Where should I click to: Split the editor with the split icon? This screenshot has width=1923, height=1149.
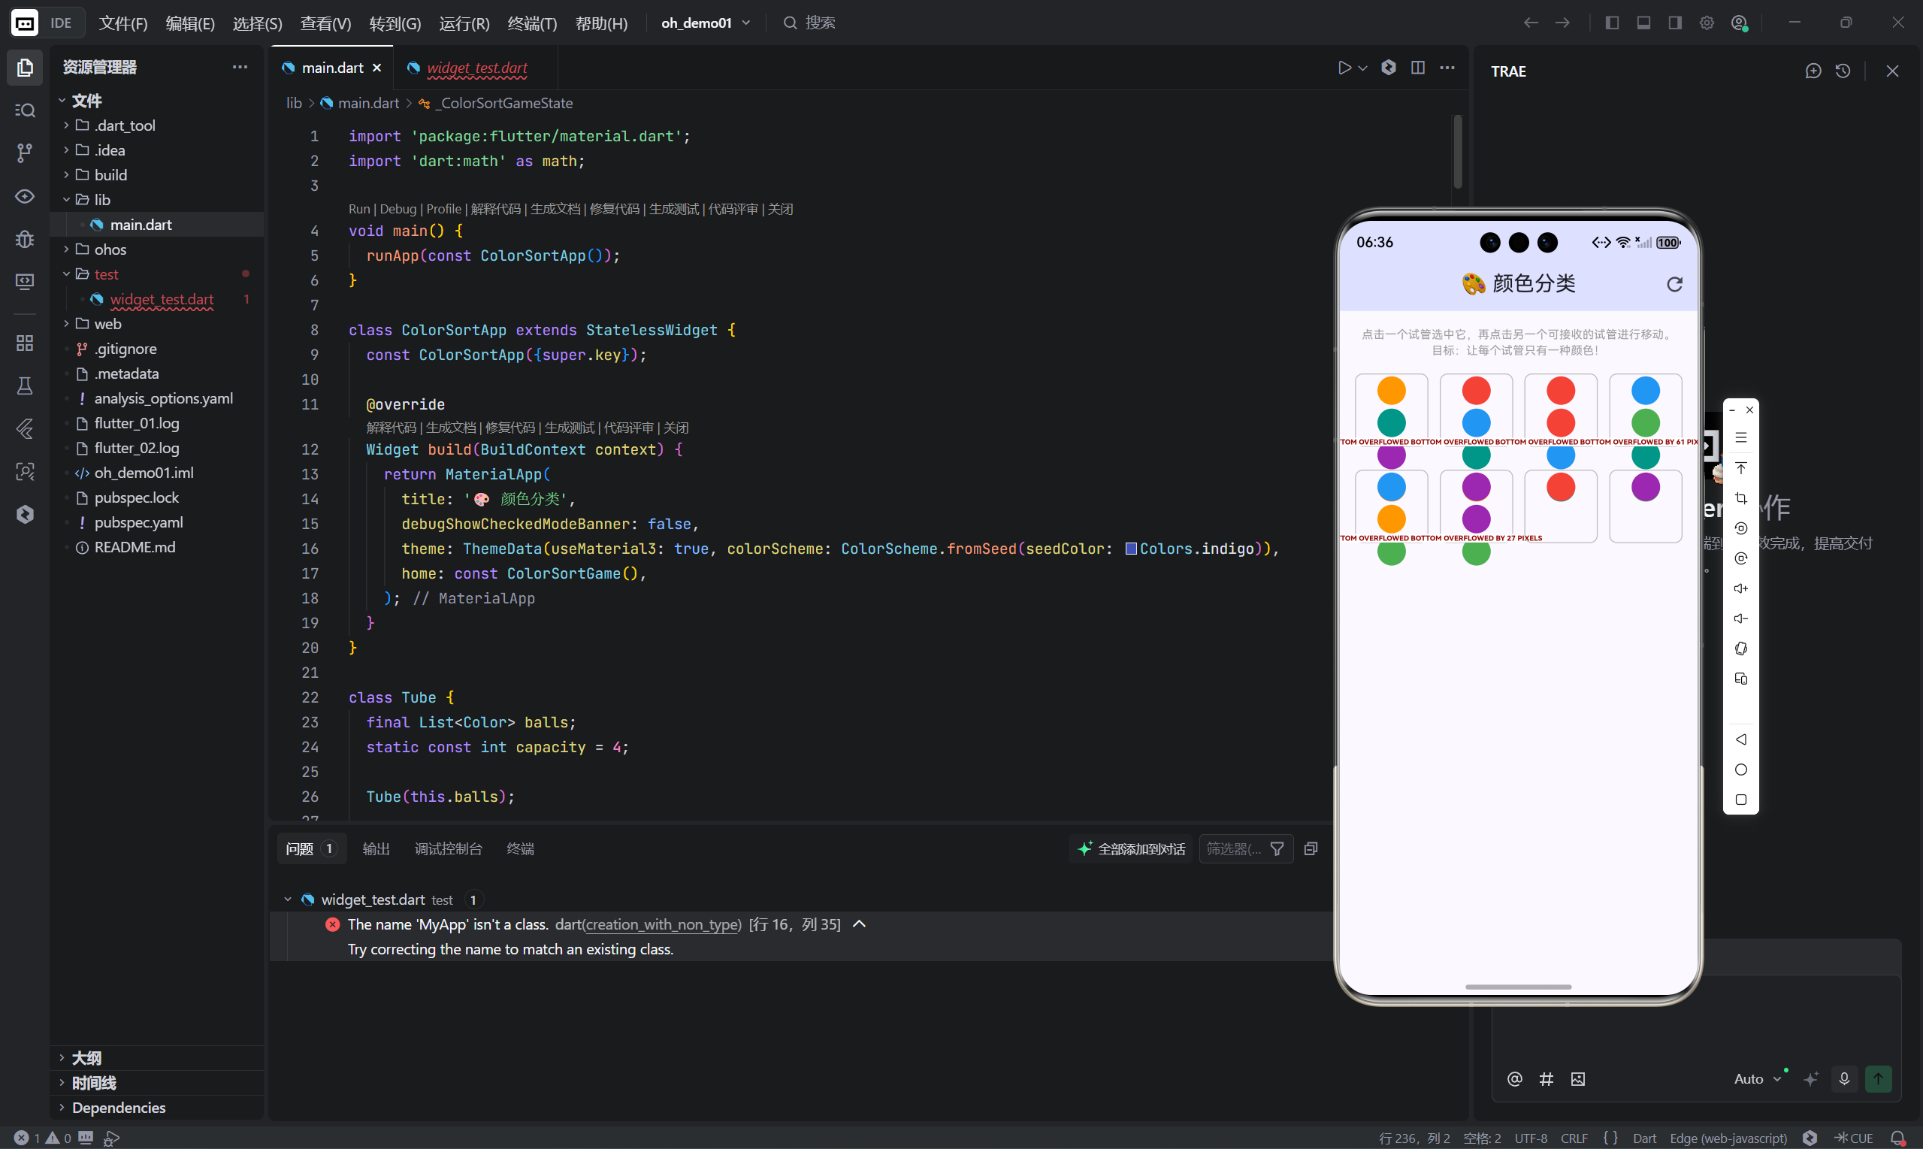[x=1417, y=68]
